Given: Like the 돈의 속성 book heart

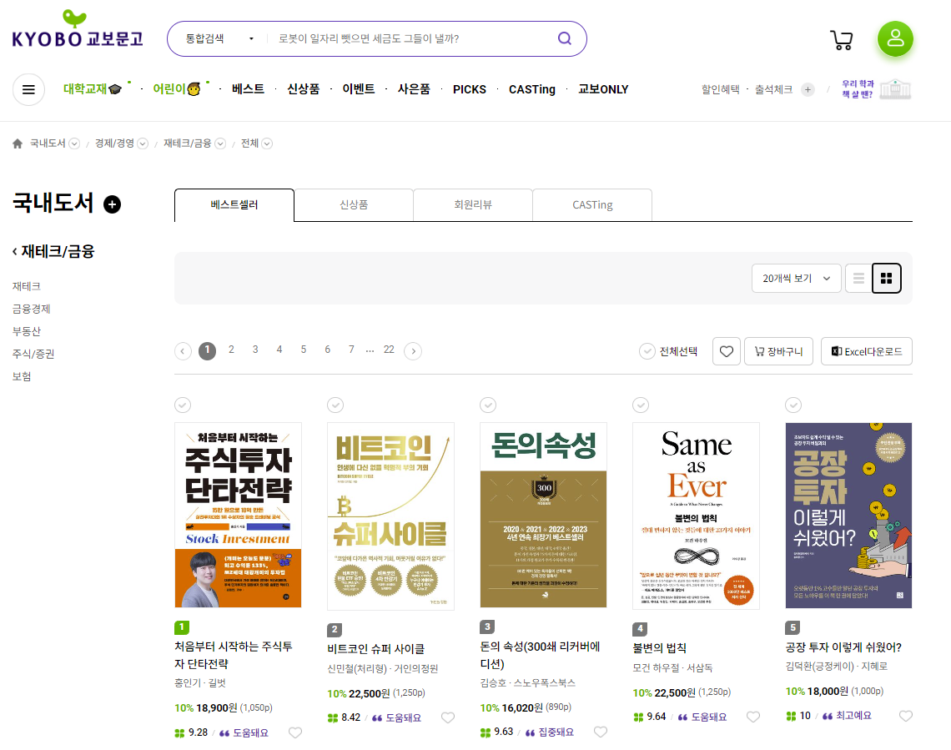Looking at the screenshot, I should [x=601, y=732].
